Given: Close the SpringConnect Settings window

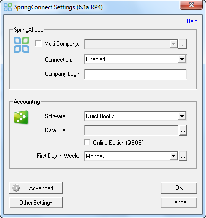Looking at the screenshot, I should tap(191, 5).
